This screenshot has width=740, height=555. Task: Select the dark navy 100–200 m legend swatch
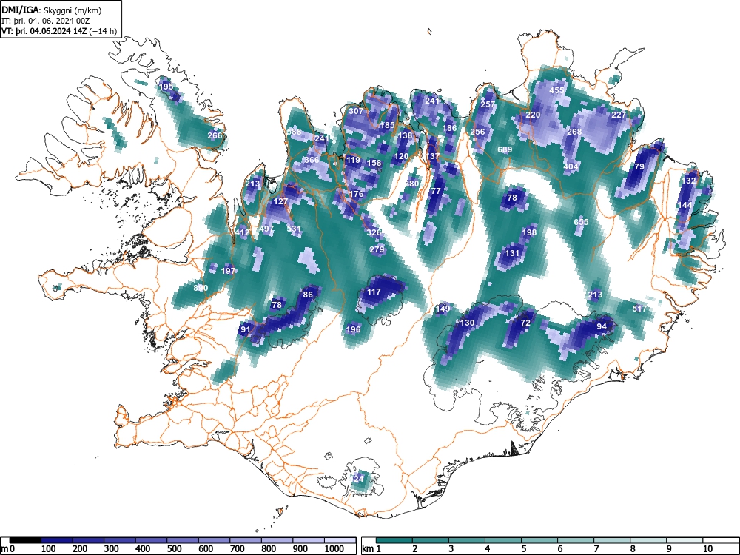click(x=57, y=540)
